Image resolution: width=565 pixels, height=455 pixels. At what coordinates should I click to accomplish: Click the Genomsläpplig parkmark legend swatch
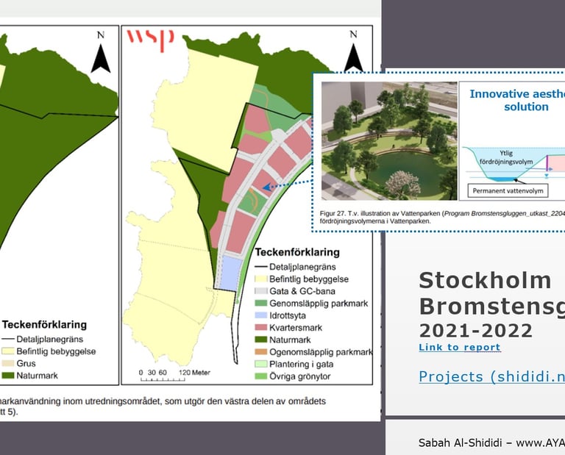[x=261, y=303]
